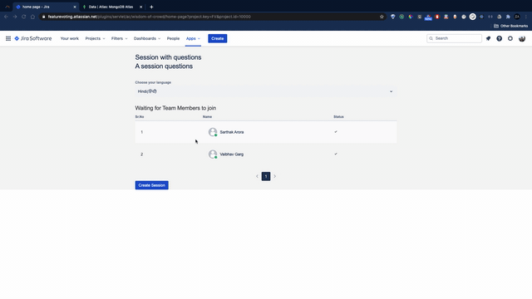The height and width of the screenshot is (299, 532).
Task: Click the browser address bar URL
Action: coord(150,17)
